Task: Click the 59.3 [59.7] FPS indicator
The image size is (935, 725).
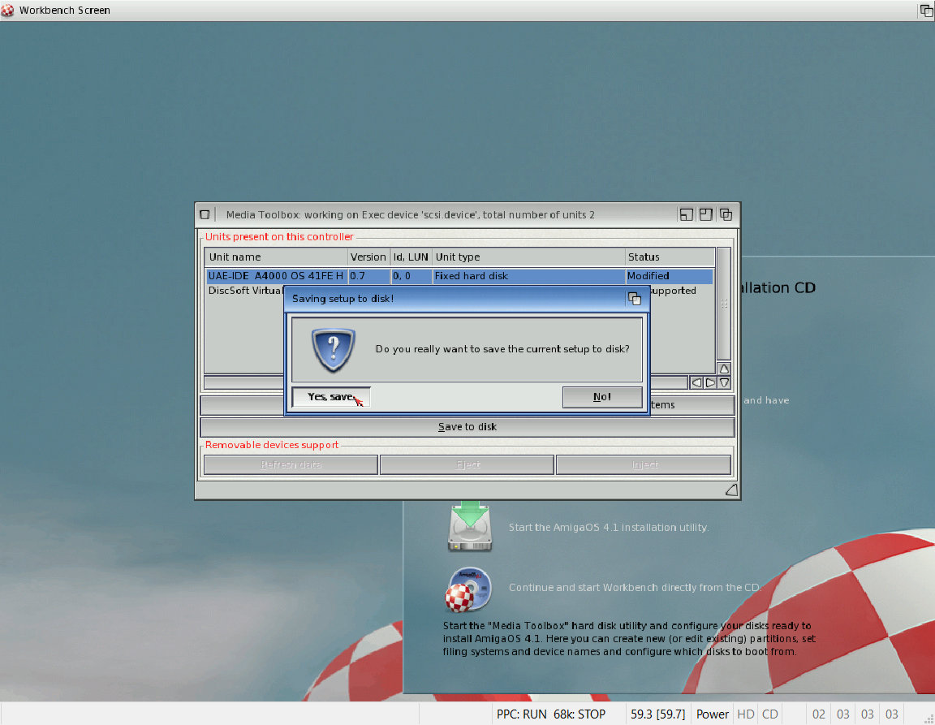Action: pyautogui.click(x=657, y=714)
